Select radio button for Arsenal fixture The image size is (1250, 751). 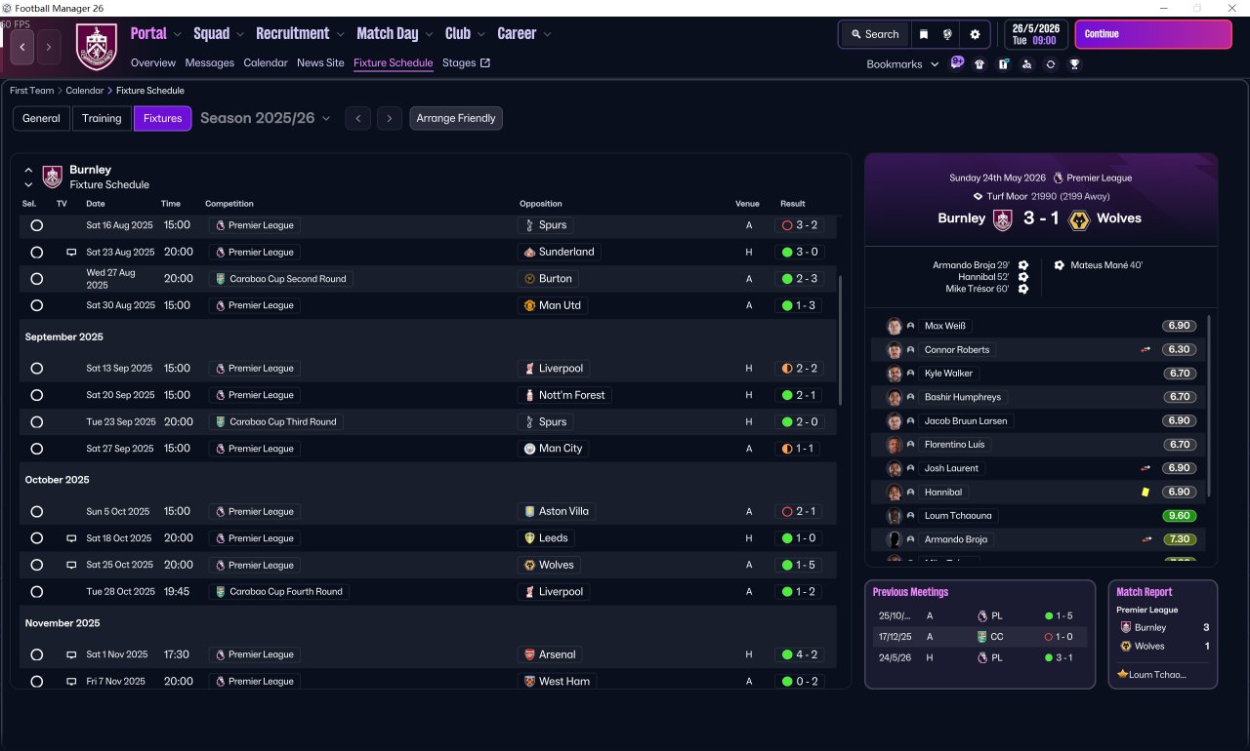tap(36, 654)
